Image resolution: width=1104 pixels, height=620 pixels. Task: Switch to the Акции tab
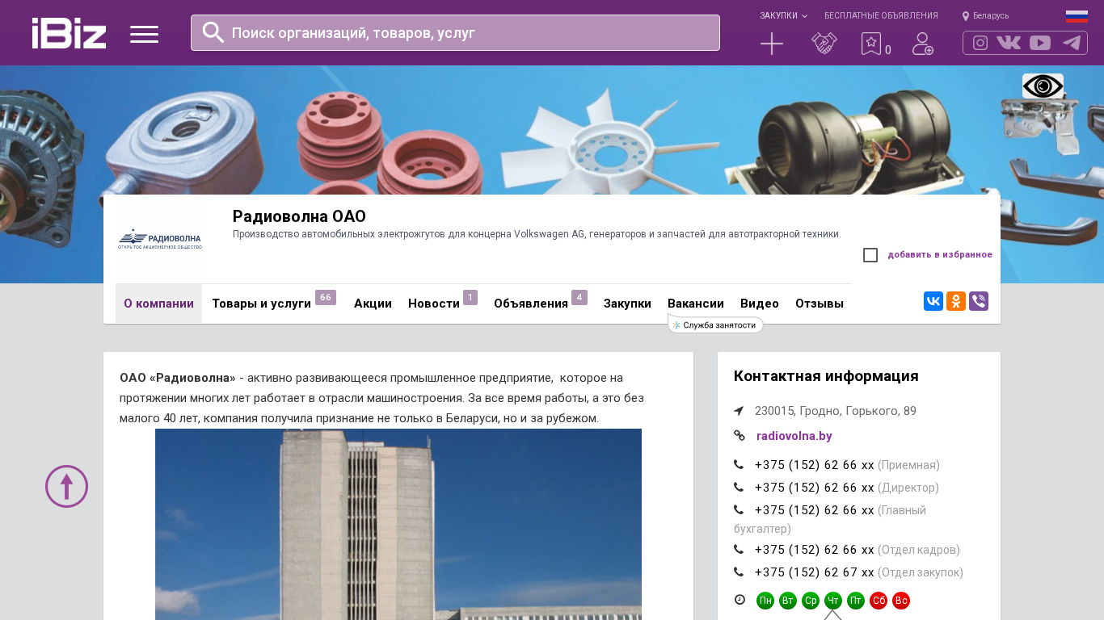(373, 304)
